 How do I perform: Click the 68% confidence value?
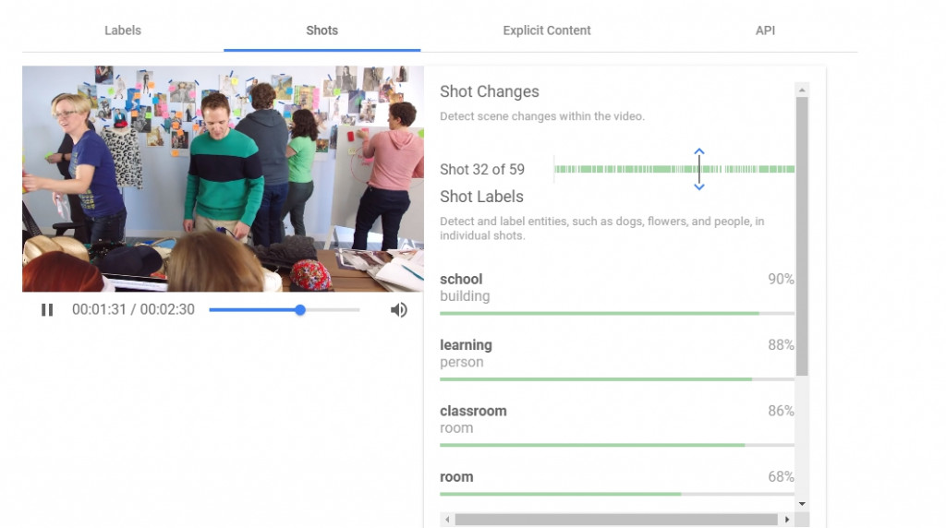[x=781, y=476]
